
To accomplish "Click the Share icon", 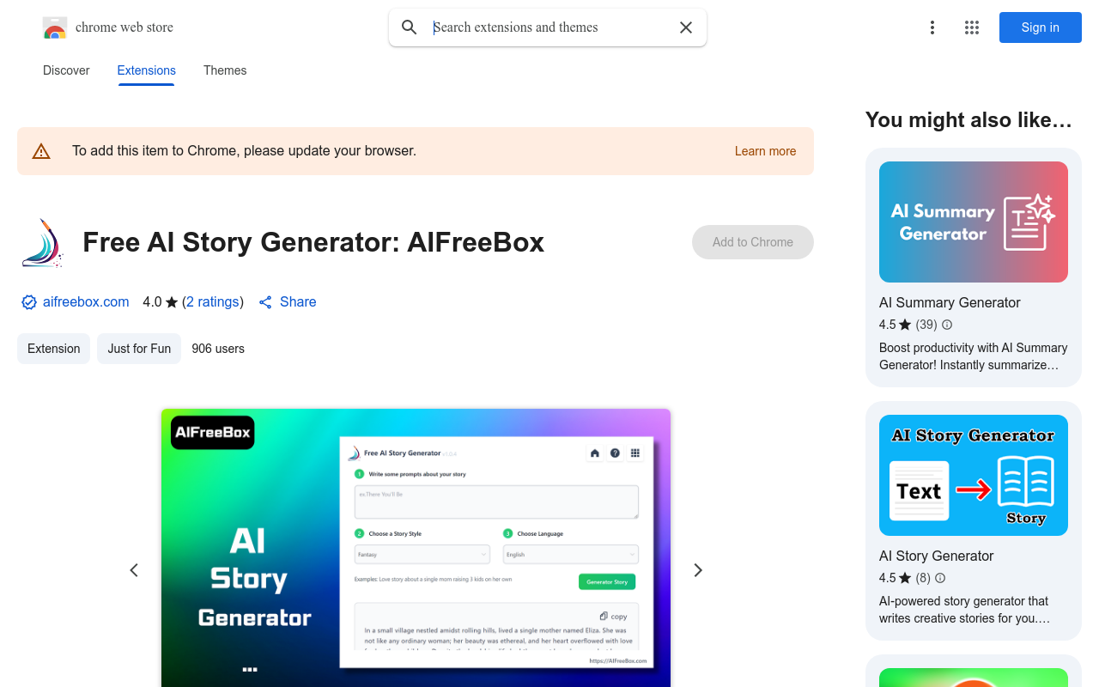I will tap(265, 302).
